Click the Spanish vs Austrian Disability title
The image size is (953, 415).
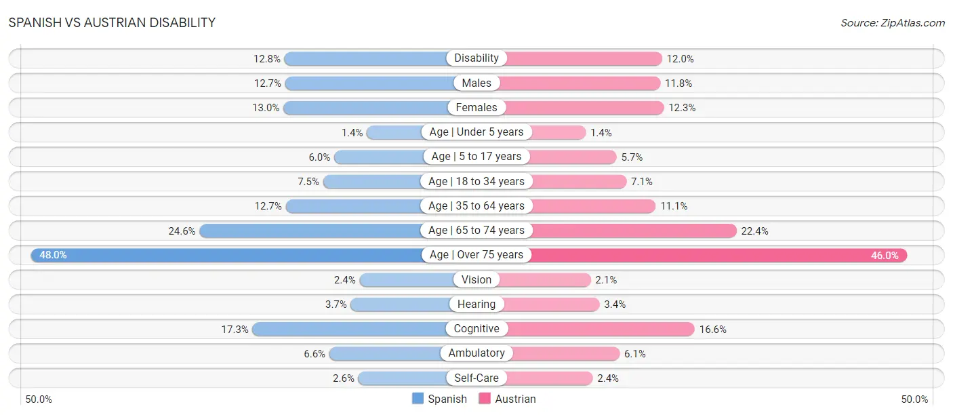112,22
